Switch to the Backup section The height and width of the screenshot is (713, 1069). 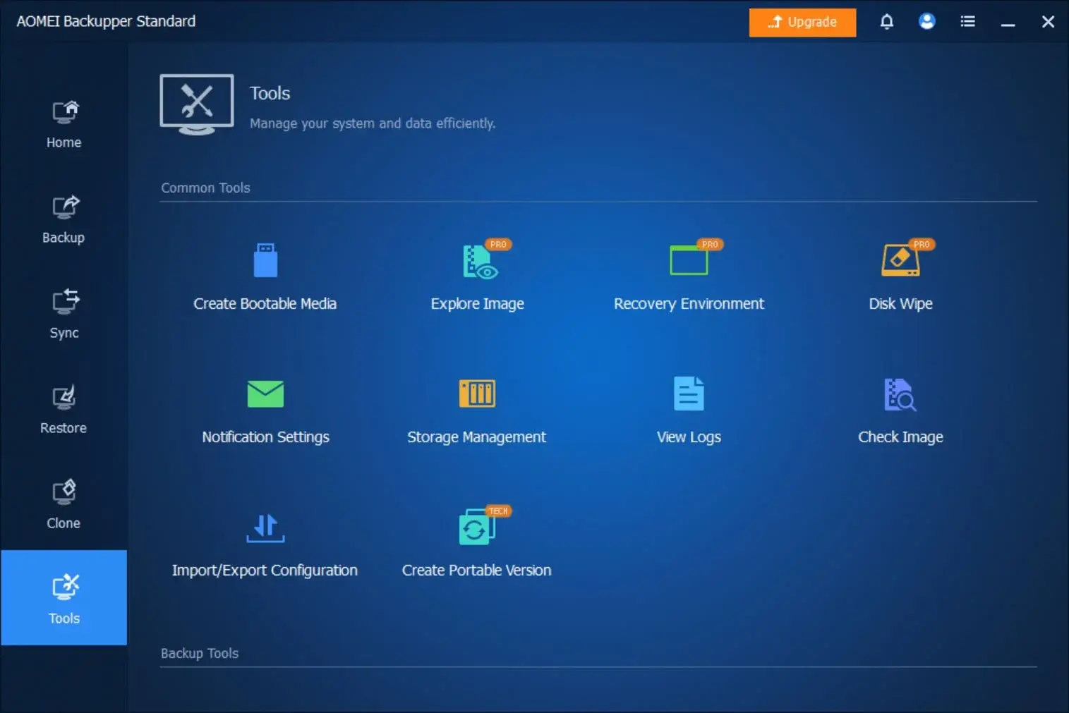[x=64, y=219]
